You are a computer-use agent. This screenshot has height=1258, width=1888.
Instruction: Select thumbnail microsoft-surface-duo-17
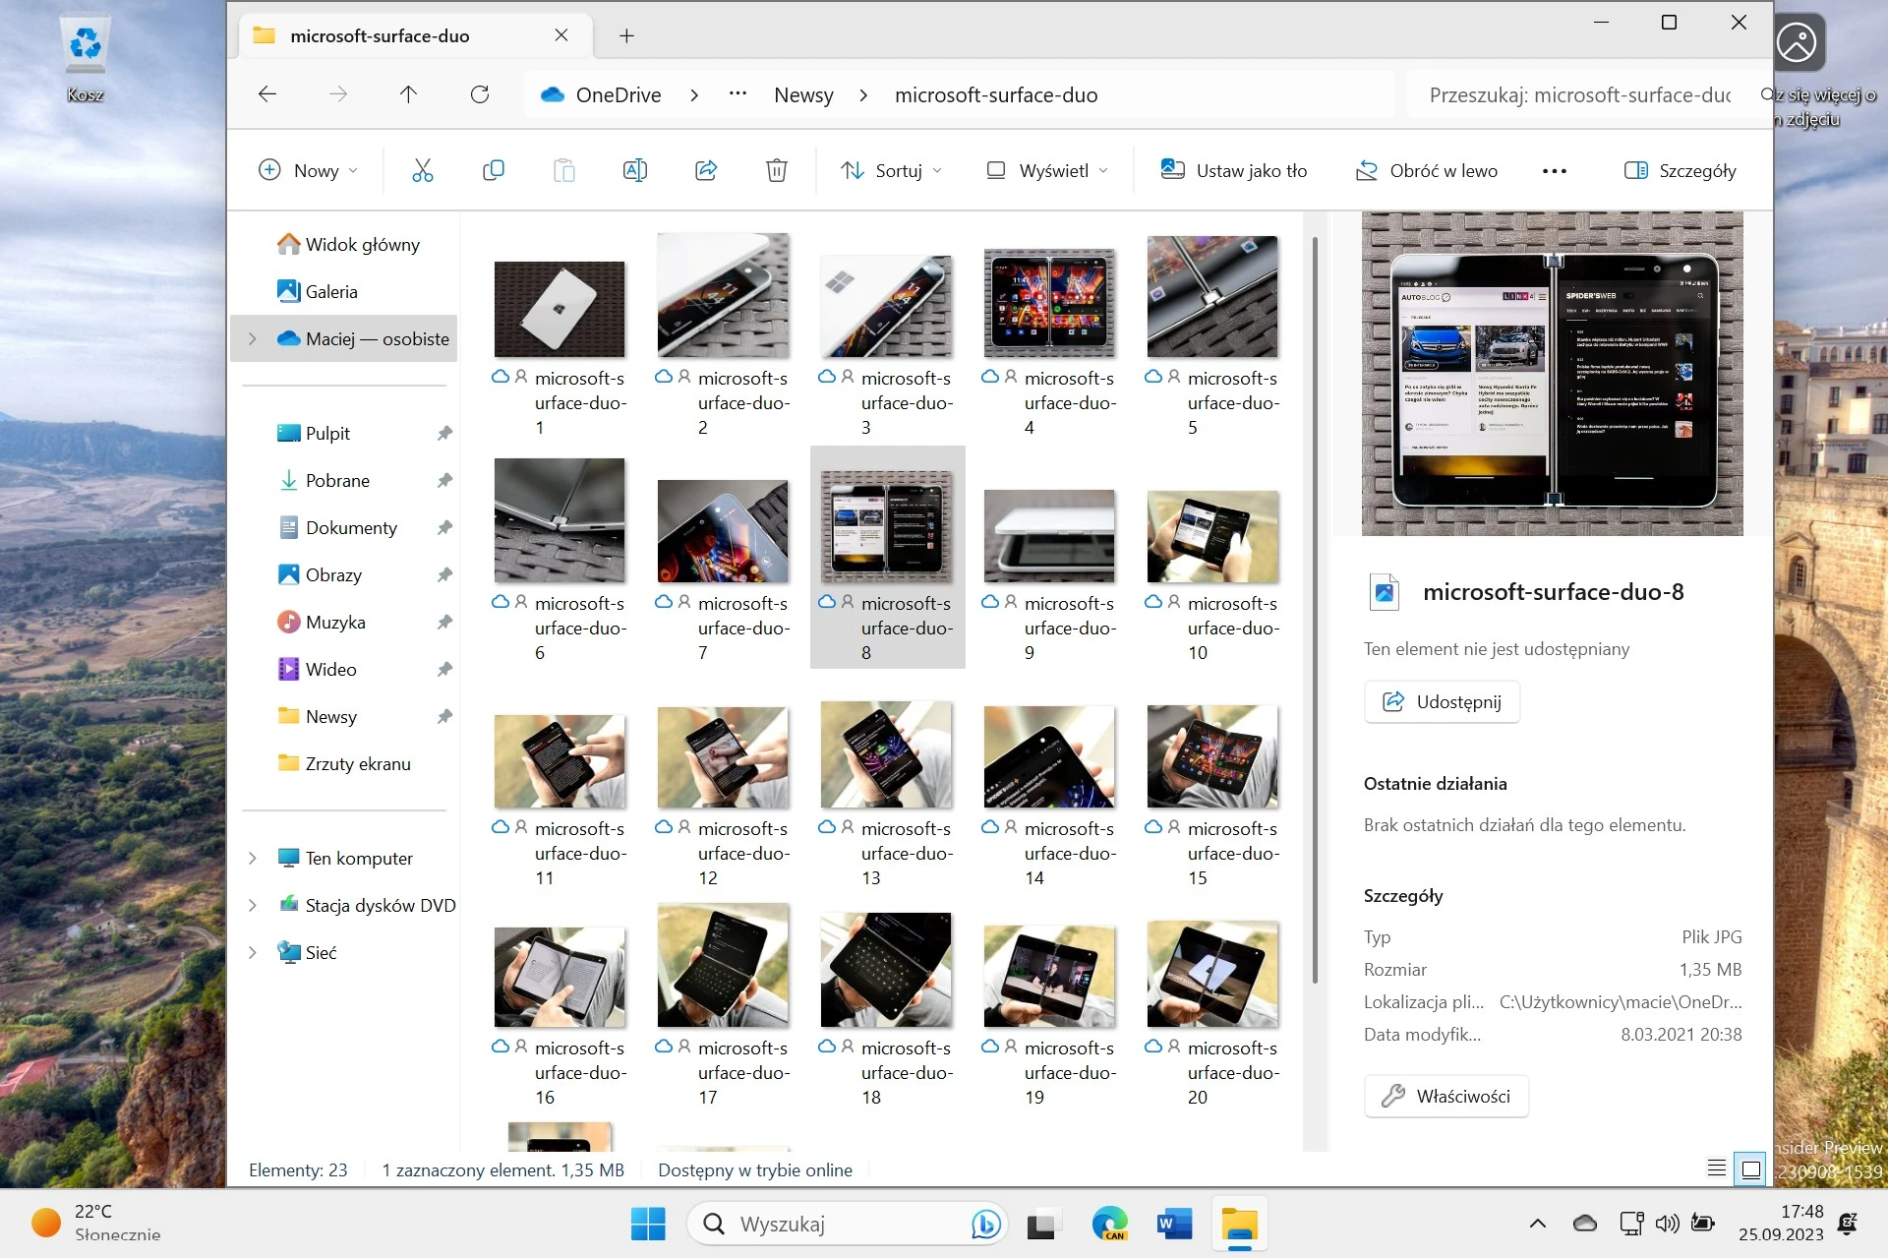click(723, 965)
